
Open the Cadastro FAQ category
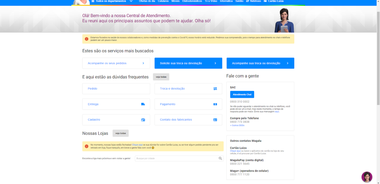(116, 119)
